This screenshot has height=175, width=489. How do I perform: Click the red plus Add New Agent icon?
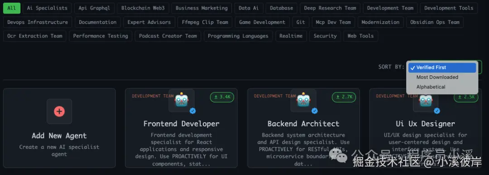click(x=59, y=111)
